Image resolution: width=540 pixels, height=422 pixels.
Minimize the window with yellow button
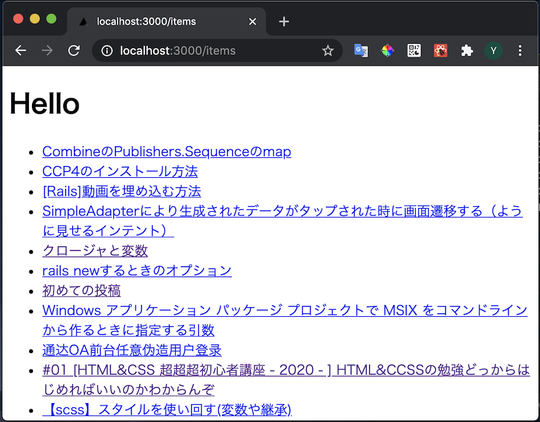tap(35, 18)
